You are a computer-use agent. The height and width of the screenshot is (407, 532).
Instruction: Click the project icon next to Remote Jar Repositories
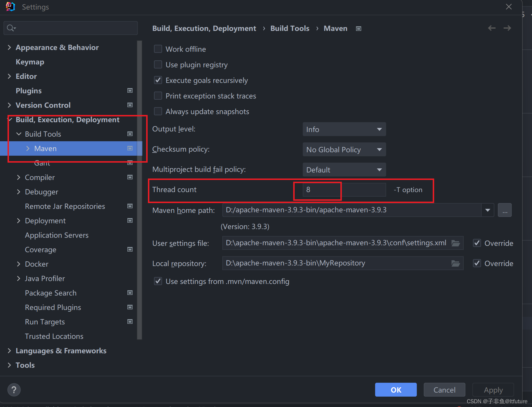click(x=130, y=206)
